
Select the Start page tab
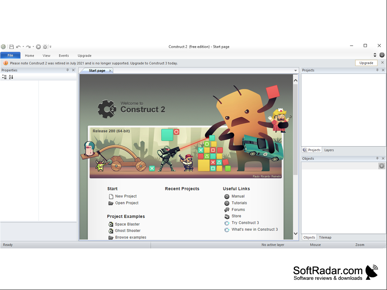coord(97,71)
